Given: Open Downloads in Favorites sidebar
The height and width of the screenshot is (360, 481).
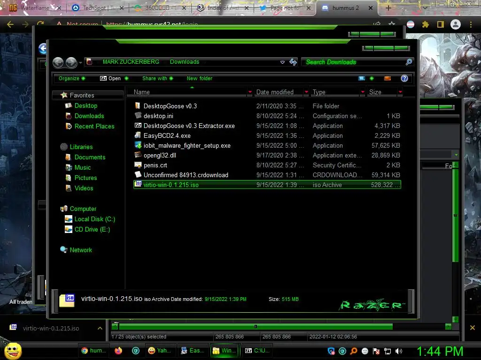Looking at the screenshot, I should pyautogui.click(x=89, y=116).
